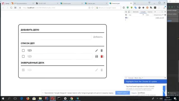Click the green shield extension icon

[128, 8]
